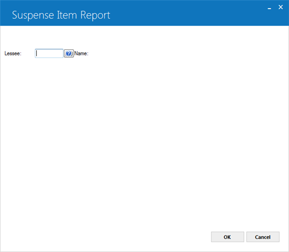
Task: Activate the empty Lessee entry field
Action: [49, 53]
